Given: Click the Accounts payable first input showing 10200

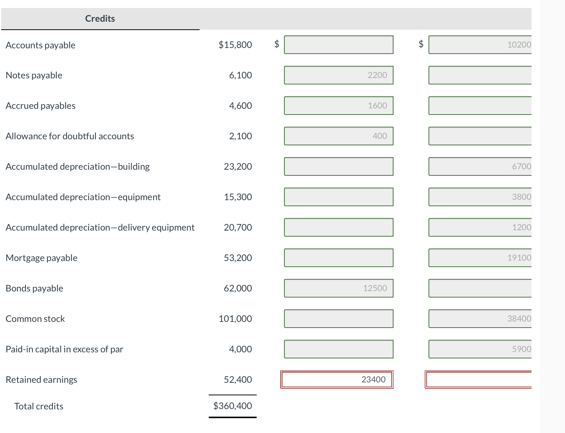Looking at the screenshot, I should [x=480, y=45].
